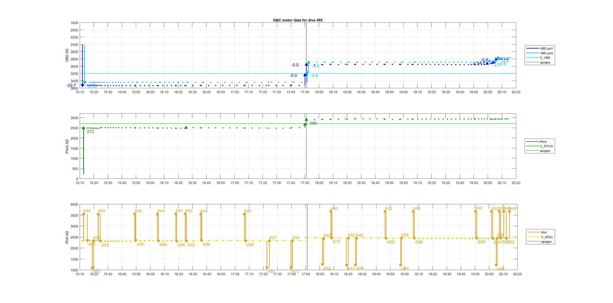Click the '20:20' tick under the Roll plot
The height and width of the screenshot is (303, 613).
coord(517,274)
